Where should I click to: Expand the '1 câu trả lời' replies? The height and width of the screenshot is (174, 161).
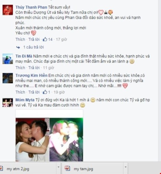coord(34,47)
